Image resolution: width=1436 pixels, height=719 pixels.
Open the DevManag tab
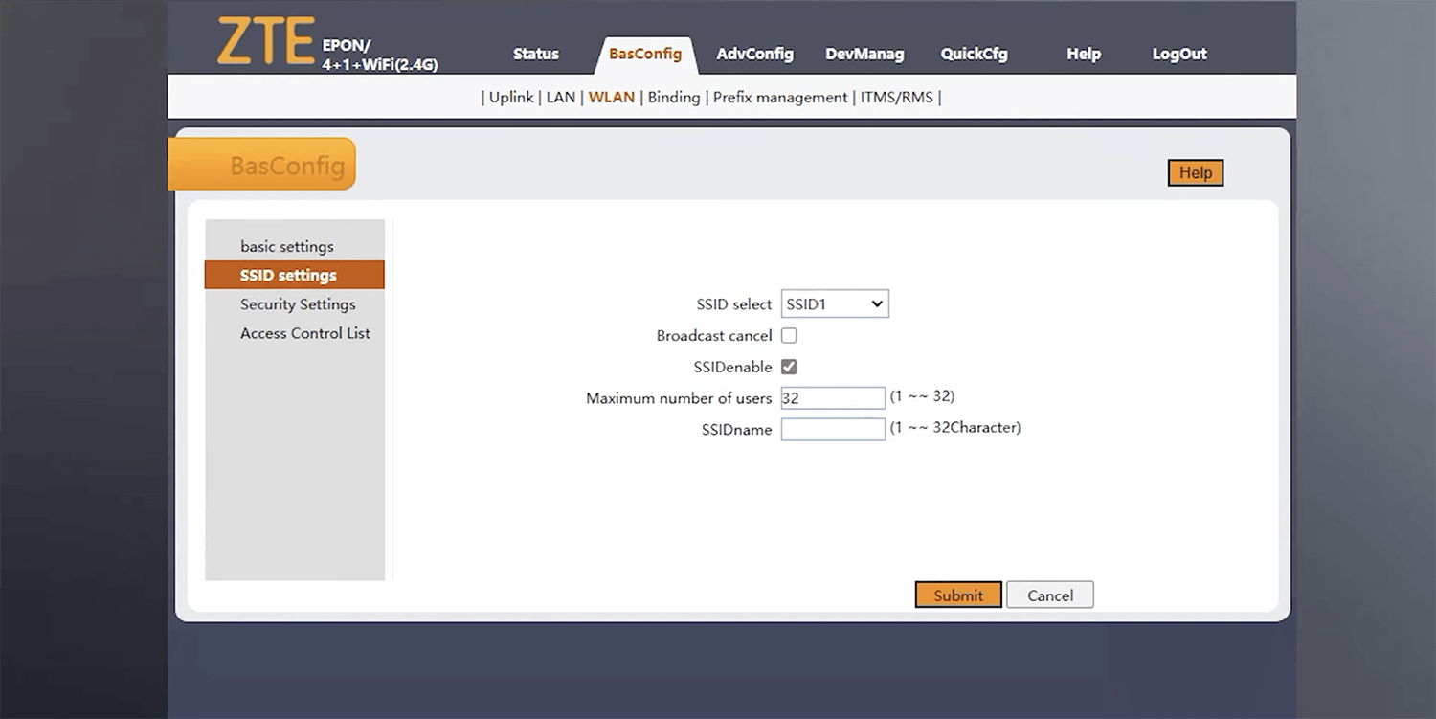coord(864,54)
